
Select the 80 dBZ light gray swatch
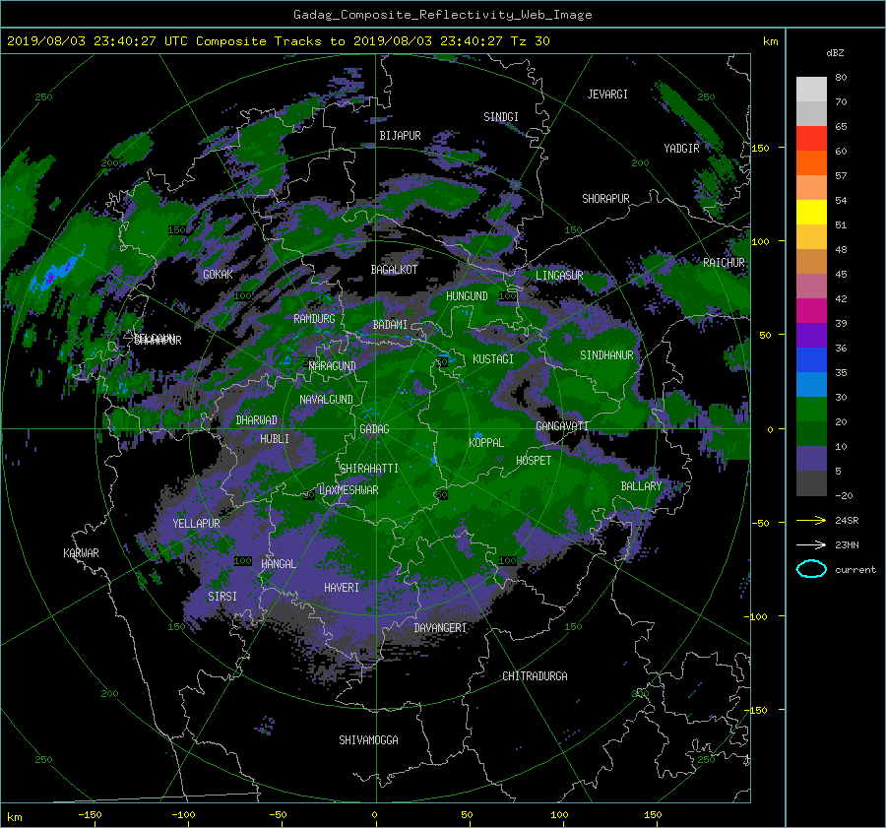[x=811, y=90]
